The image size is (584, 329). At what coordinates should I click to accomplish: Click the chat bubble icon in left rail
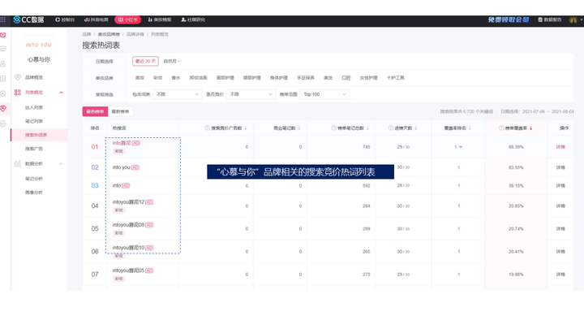[x=3, y=49]
